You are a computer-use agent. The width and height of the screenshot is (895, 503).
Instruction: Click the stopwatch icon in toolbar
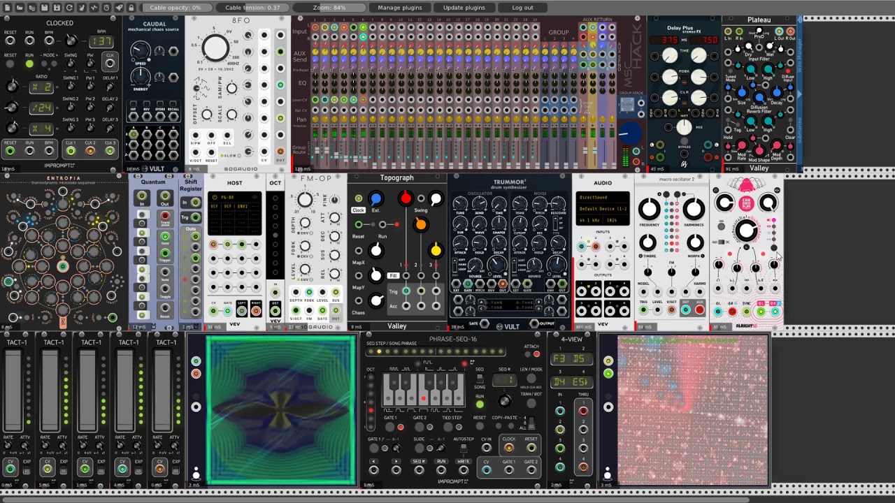pos(106,8)
